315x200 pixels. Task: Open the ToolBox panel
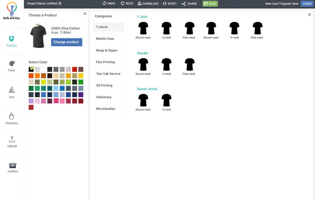pyautogui.click(x=12, y=167)
